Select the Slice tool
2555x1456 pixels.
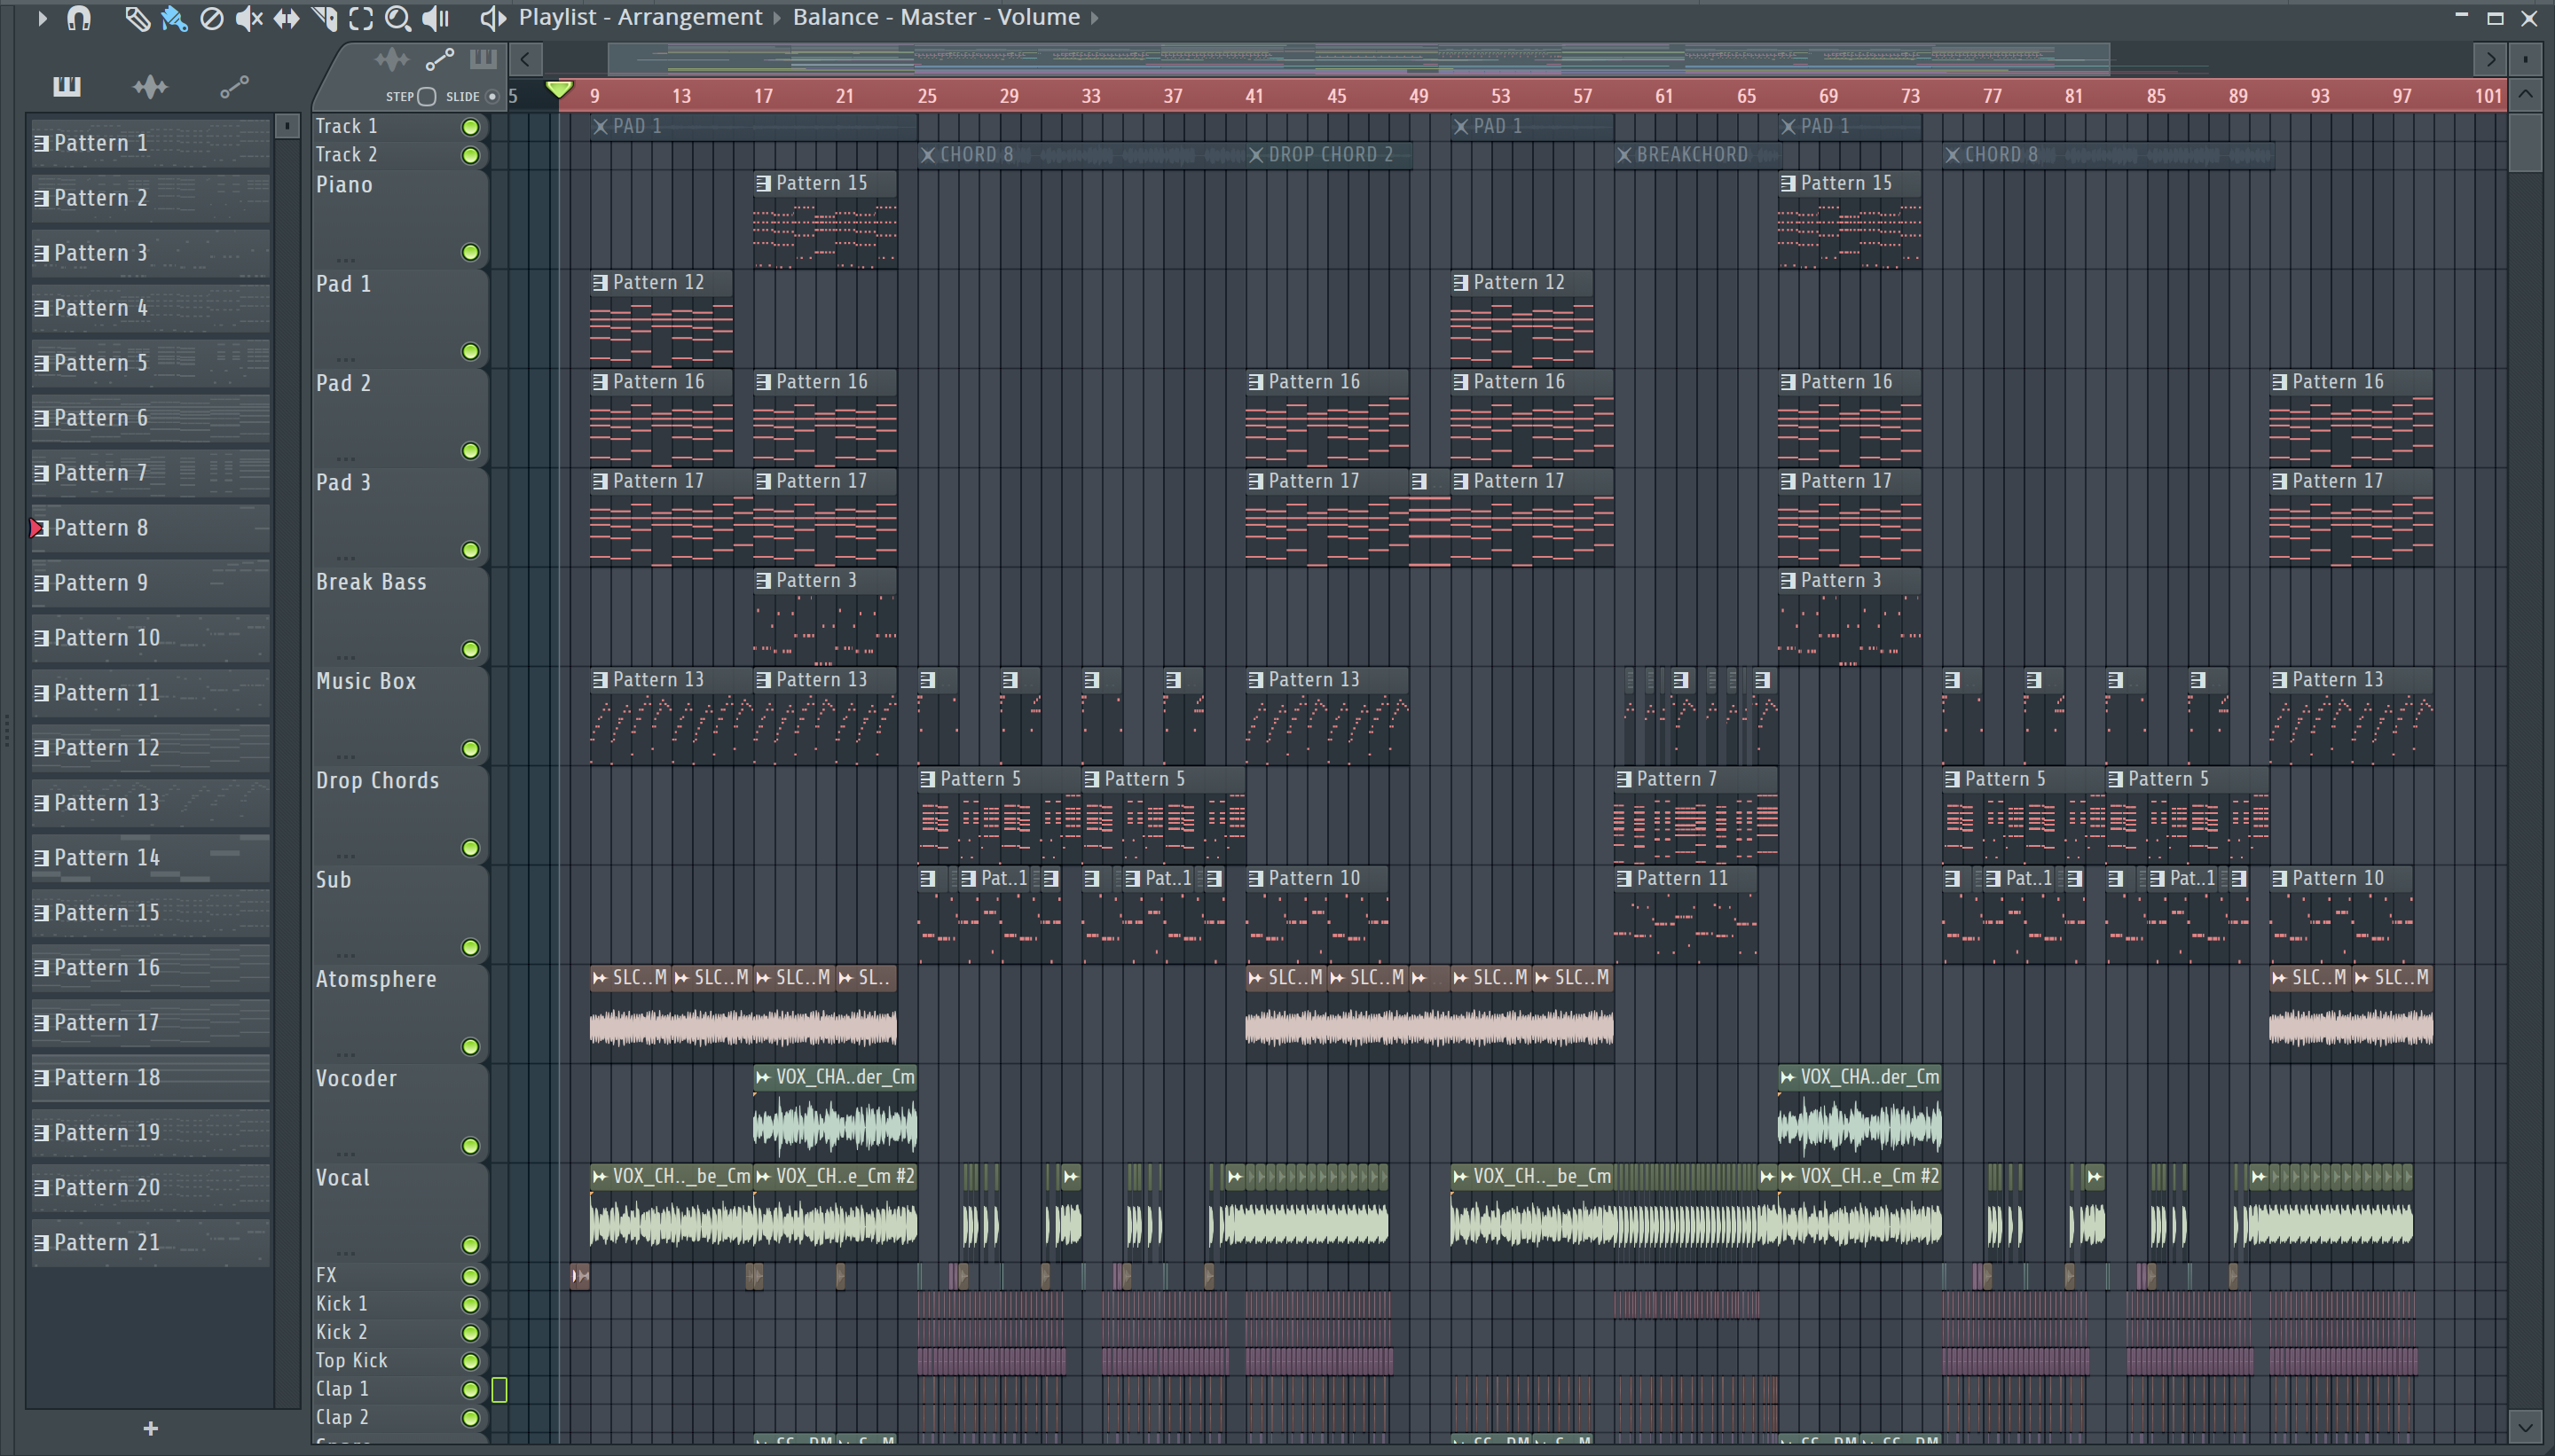[323, 18]
